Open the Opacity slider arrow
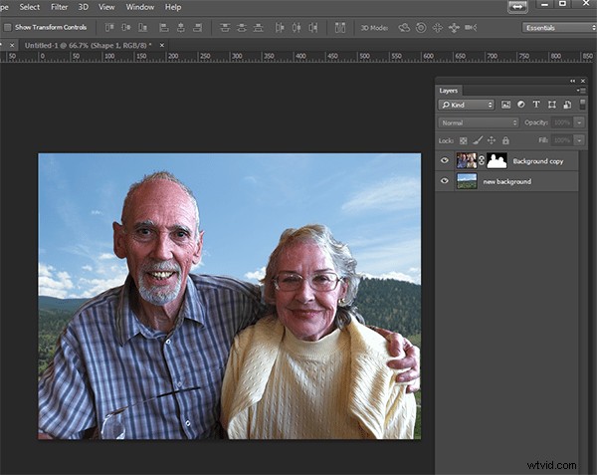The image size is (597, 475). (x=579, y=122)
